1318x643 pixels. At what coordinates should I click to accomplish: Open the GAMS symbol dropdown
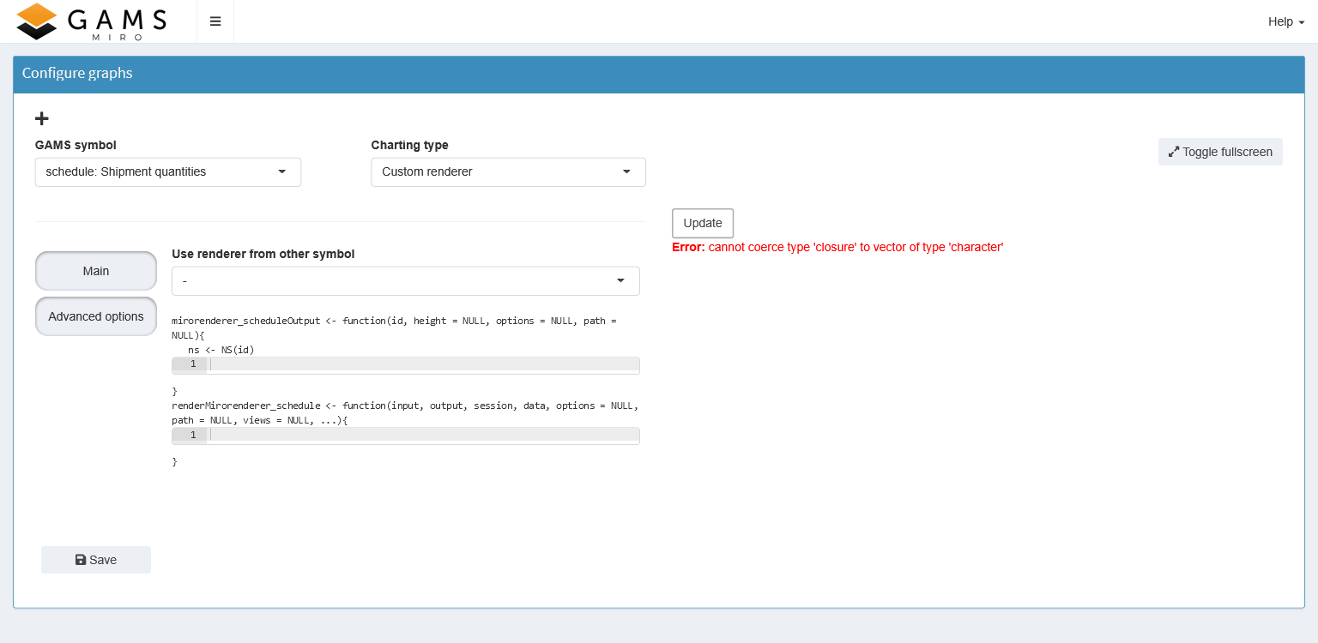click(x=167, y=171)
